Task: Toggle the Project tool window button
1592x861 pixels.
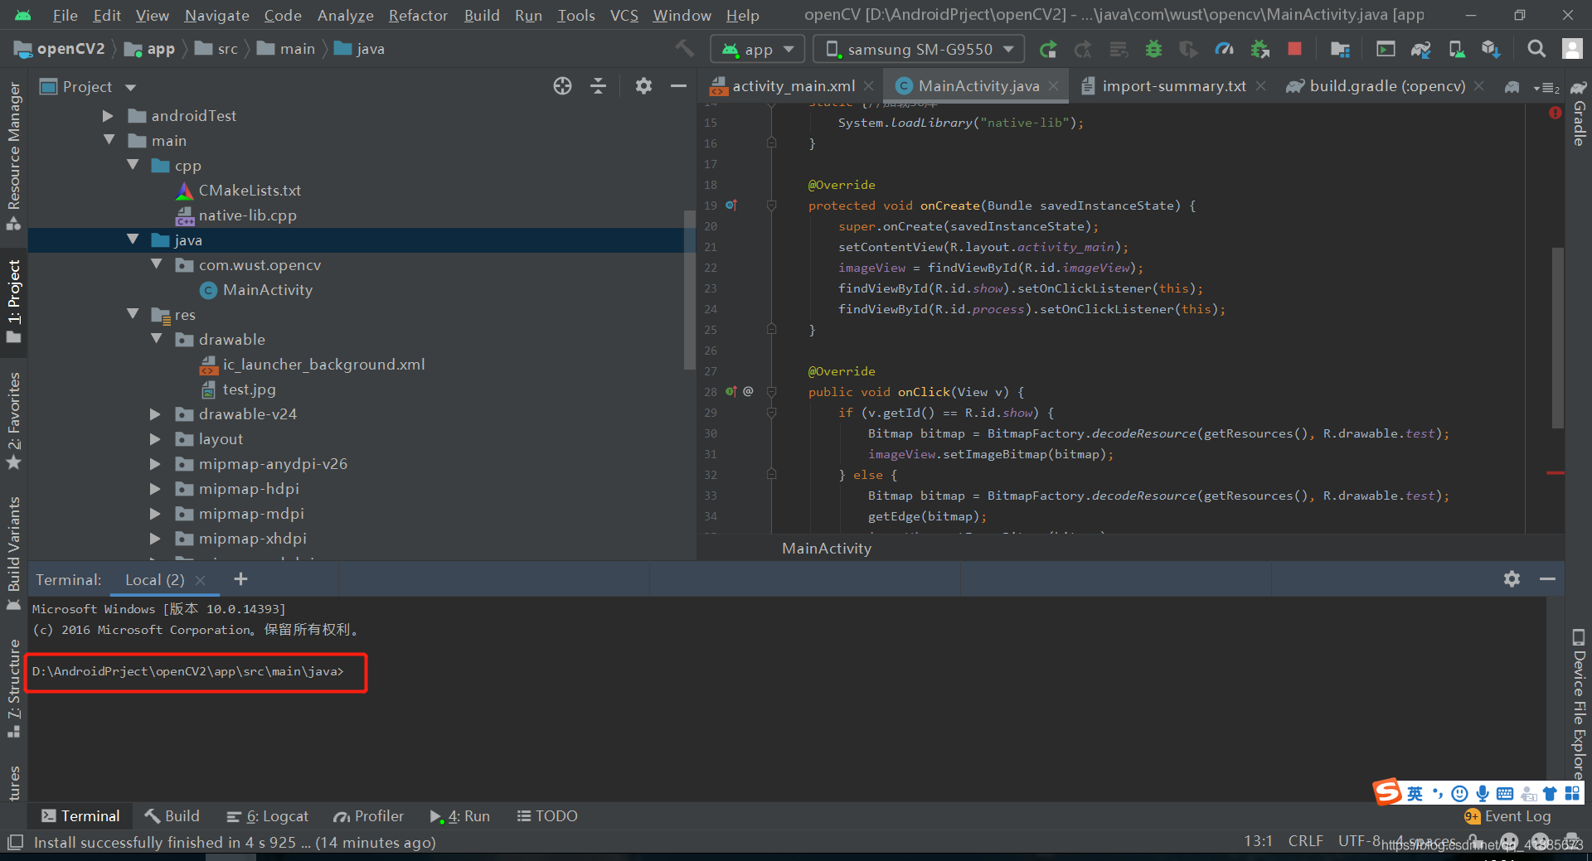Action: 13,302
